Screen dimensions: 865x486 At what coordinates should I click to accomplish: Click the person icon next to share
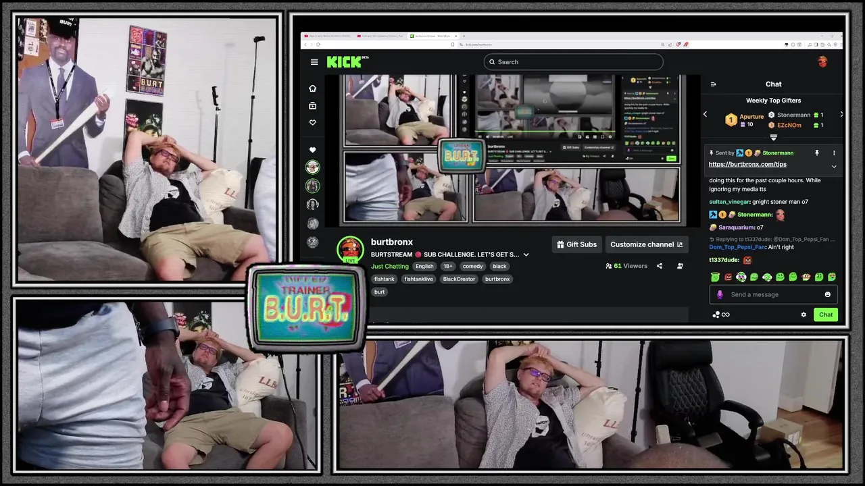(x=680, y=266)
